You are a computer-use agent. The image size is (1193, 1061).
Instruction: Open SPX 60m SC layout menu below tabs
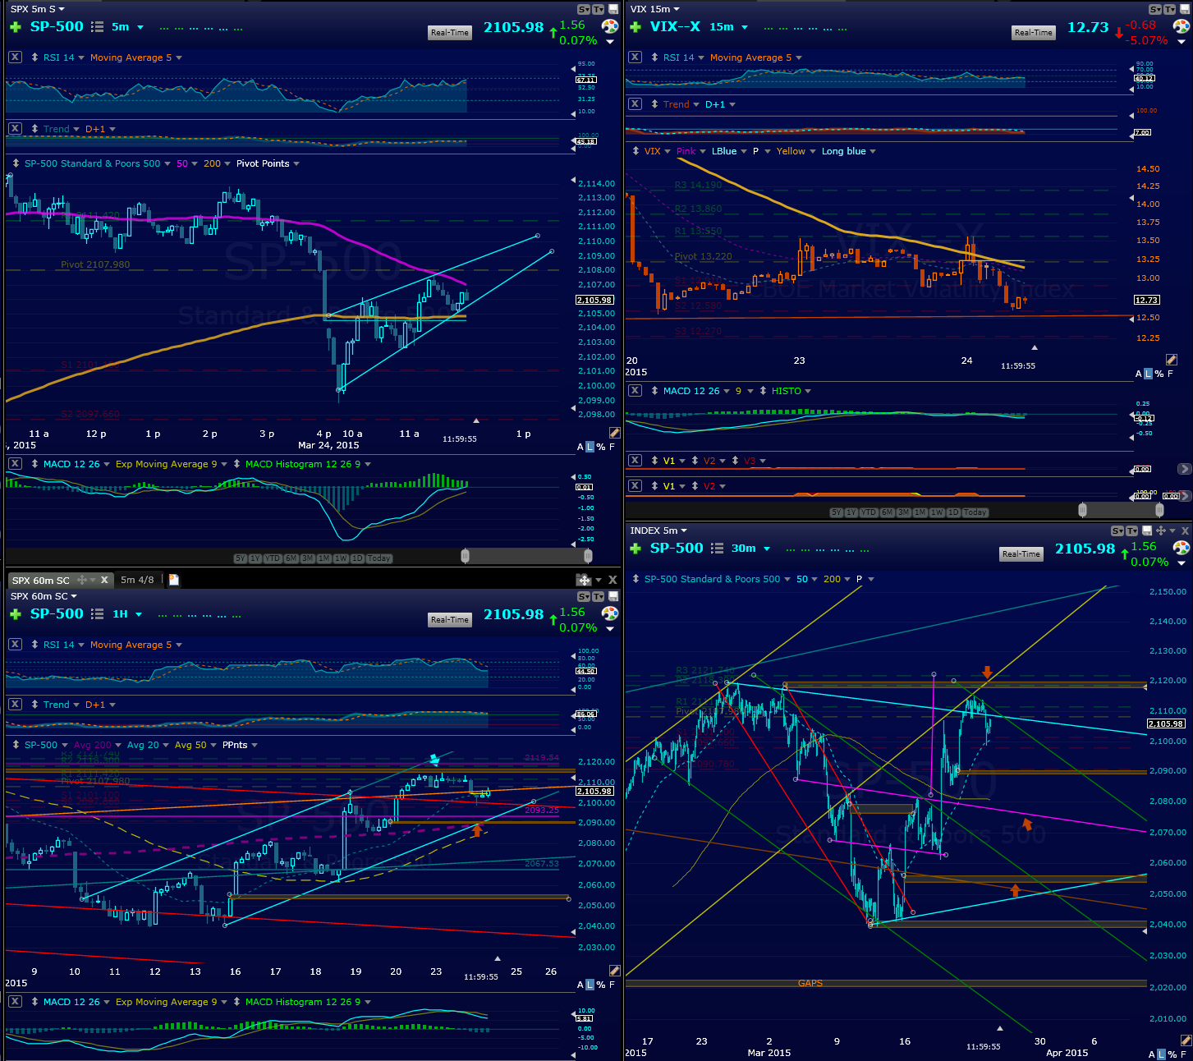(44, 596)
